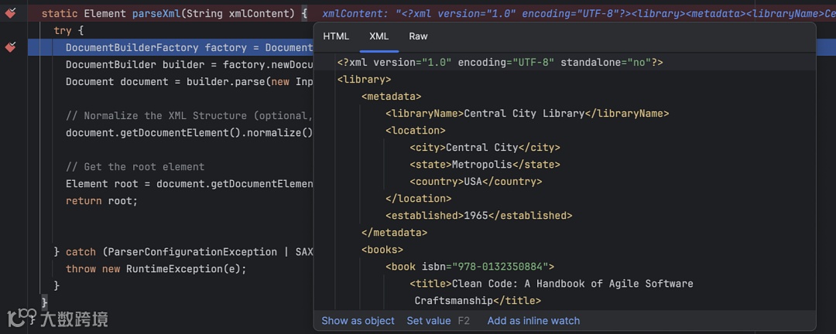Click the Normalize the XML Structure comment

click(190, 116)
